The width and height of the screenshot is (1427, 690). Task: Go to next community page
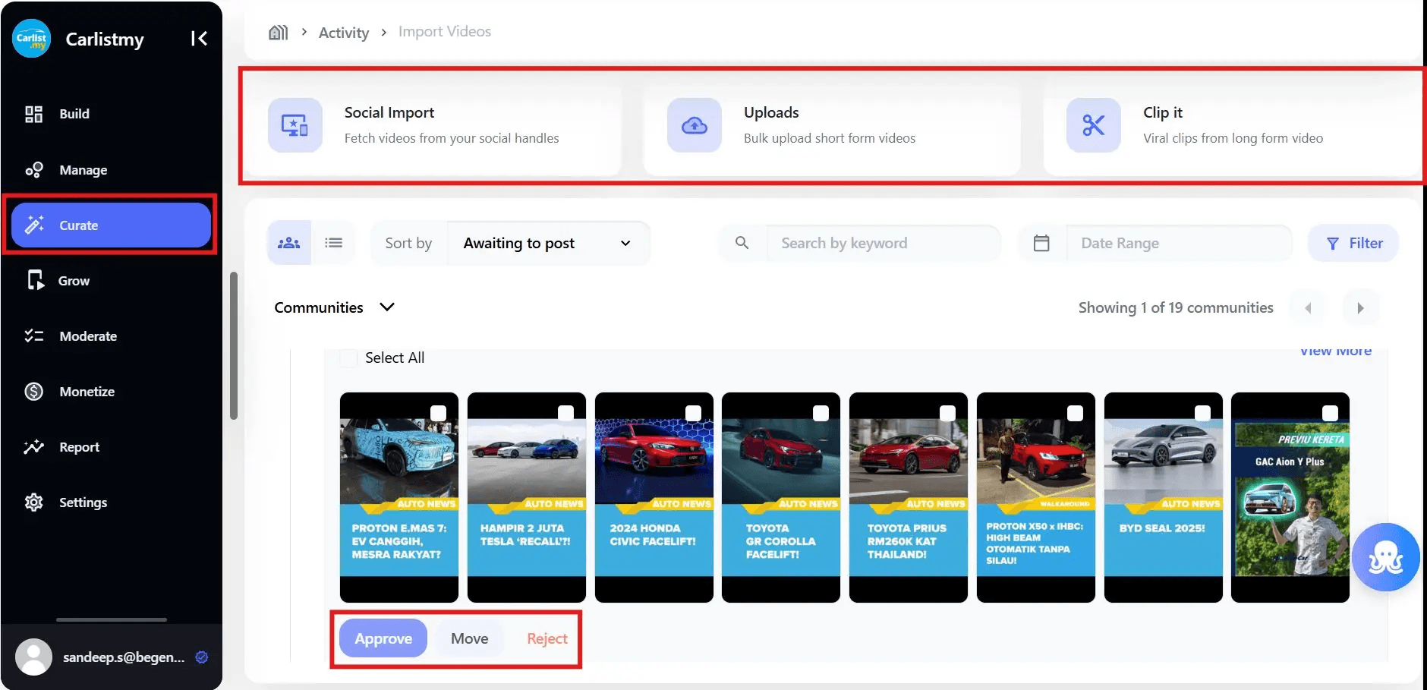tap(1360, 308)
